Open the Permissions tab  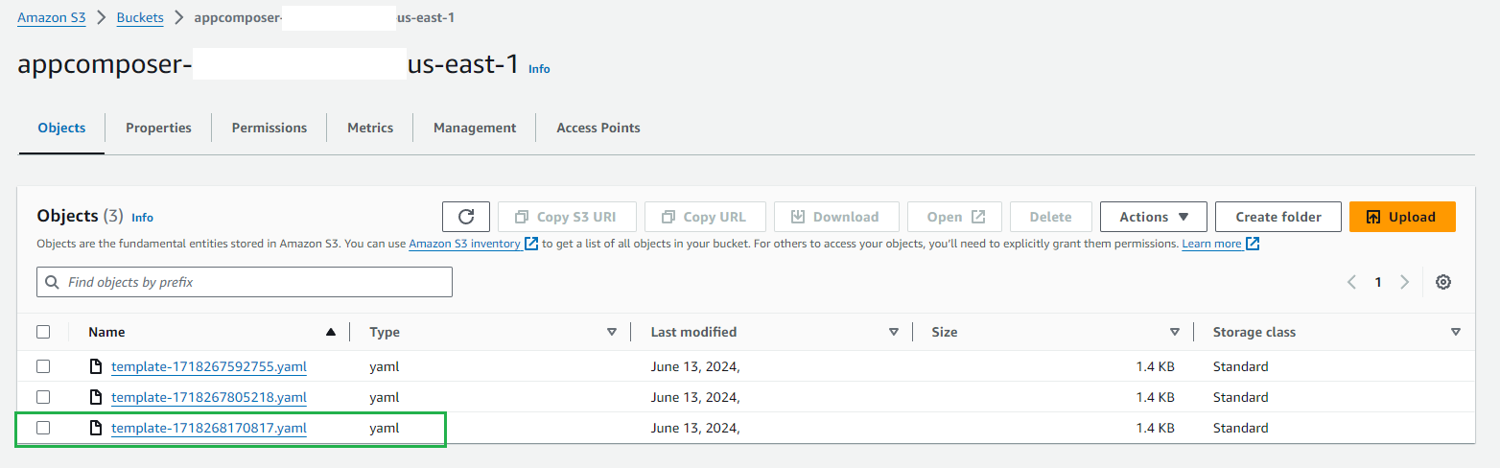point(270,128)
